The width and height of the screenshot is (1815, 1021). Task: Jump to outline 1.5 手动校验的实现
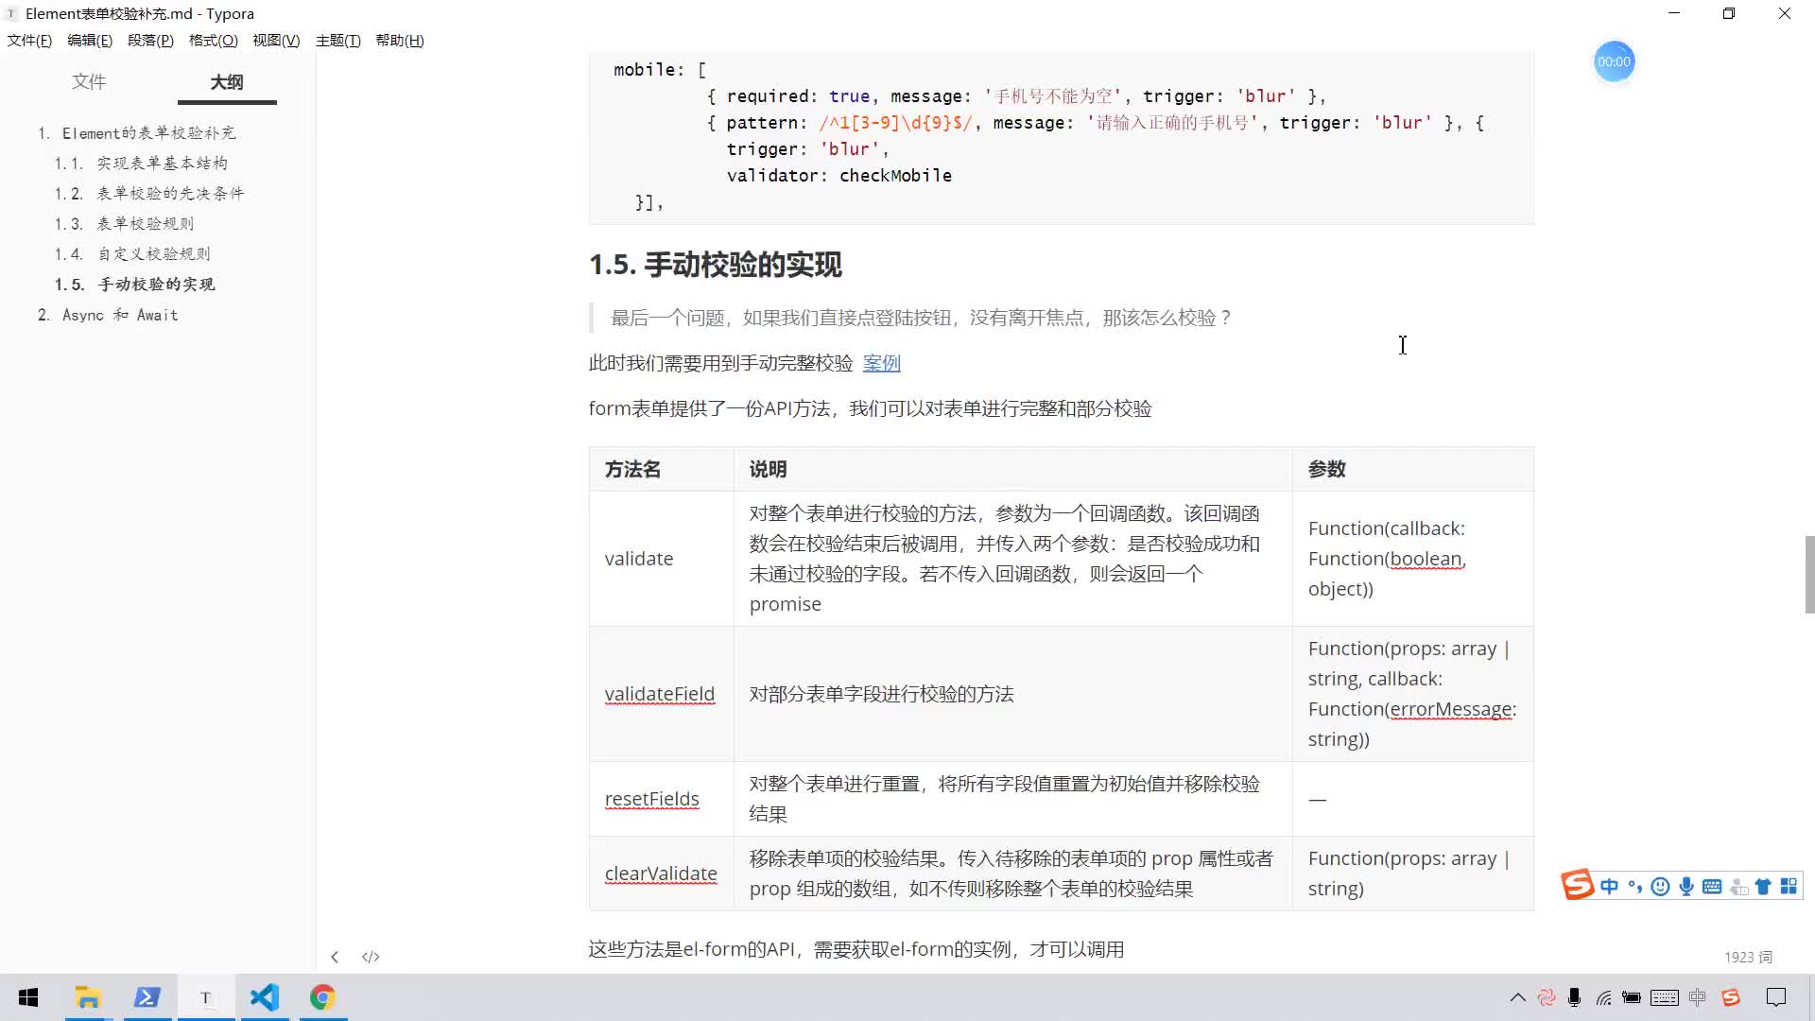[x=156, y=285]
